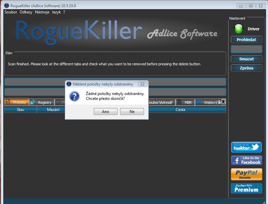Click the 'Scan finished' status message
The width and height of the screenshot is (268, 204).
pyautogui.click(x=104, y=64)
